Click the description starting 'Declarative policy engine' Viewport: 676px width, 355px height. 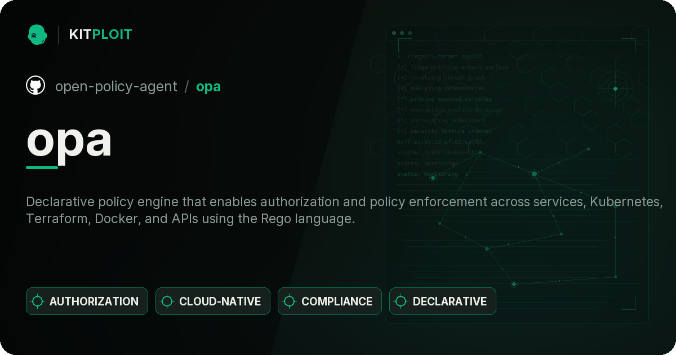pos(344,210)
